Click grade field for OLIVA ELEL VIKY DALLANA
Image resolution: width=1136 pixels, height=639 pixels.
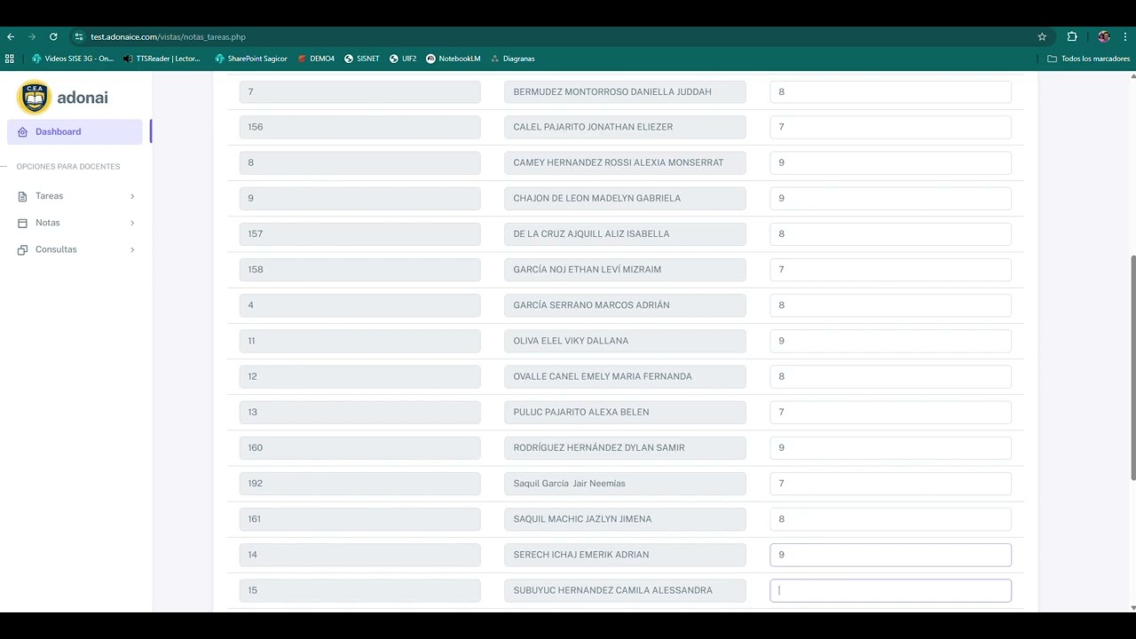(890, 341)
